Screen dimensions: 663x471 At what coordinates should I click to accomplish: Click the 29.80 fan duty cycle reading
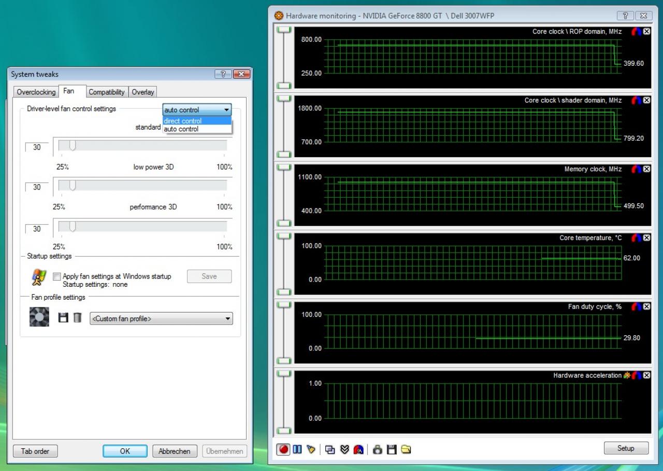pos(631,338)
